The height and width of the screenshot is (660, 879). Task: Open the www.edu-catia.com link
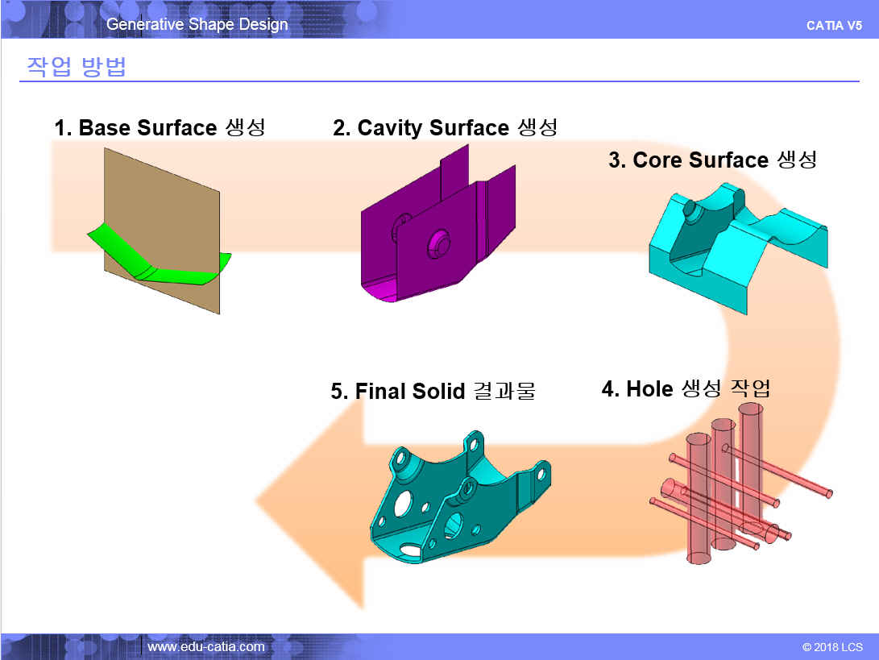205,646
